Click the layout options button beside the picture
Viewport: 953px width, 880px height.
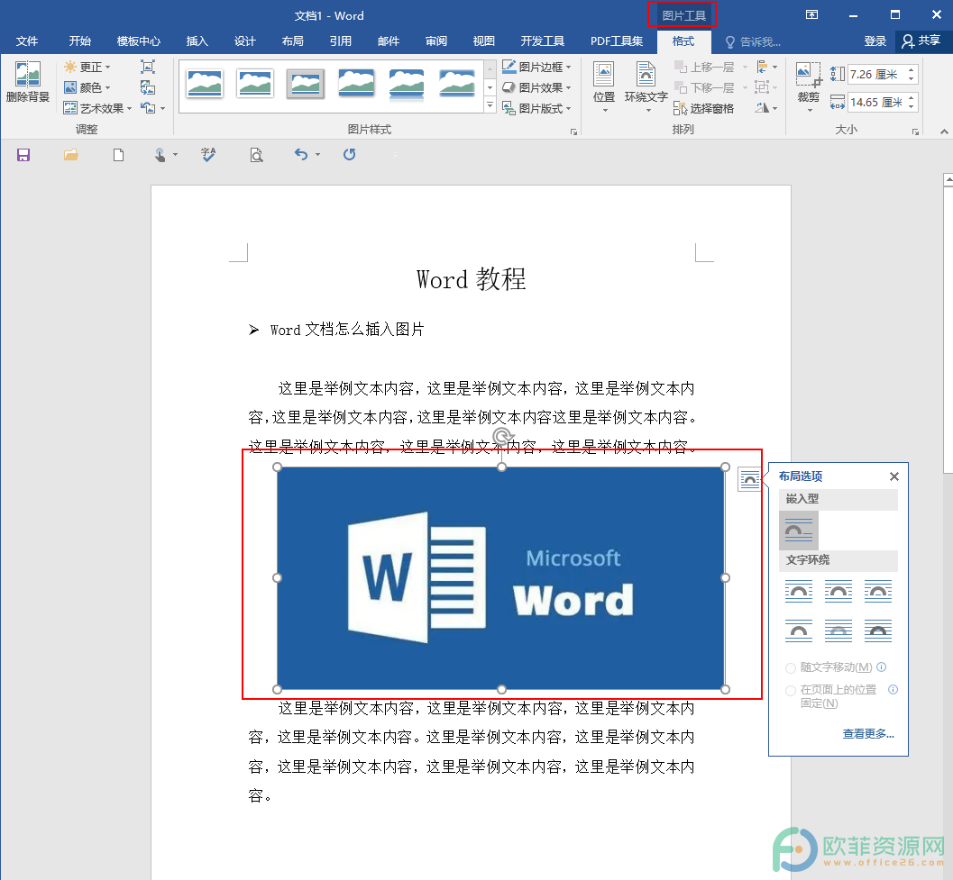[x=750, y=479]
